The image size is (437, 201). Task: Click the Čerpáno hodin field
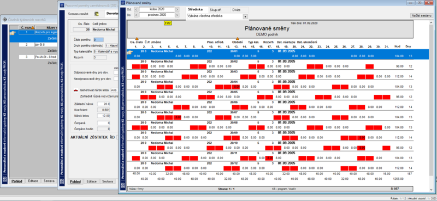point(104,129)
